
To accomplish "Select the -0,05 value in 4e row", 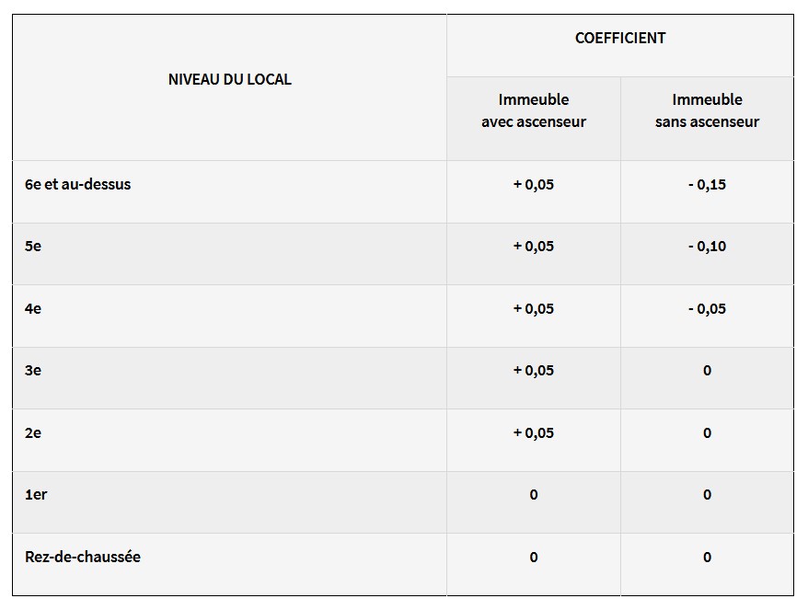I will pos(707,308).
